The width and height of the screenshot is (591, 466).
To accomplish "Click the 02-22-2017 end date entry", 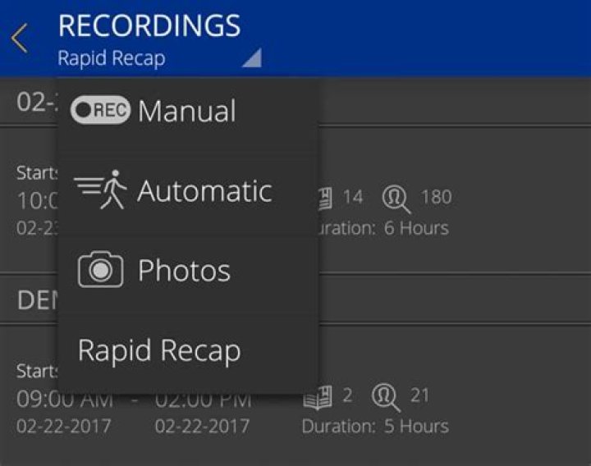I will 202,426.
